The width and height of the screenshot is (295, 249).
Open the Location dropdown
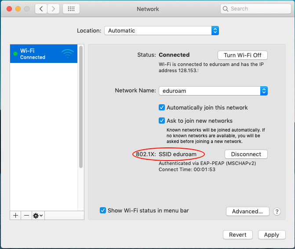click(161, 31)
